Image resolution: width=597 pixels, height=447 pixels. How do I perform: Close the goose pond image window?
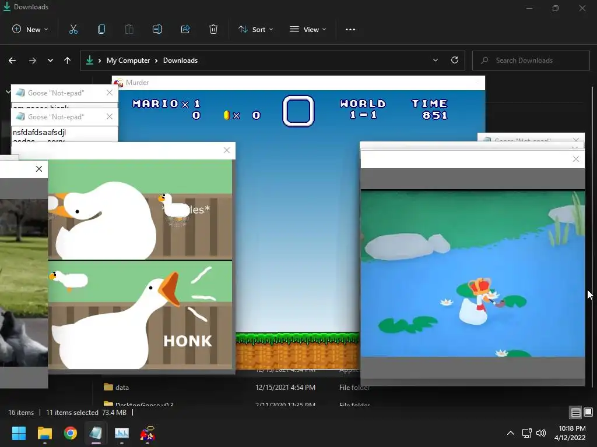click(575, 159)
